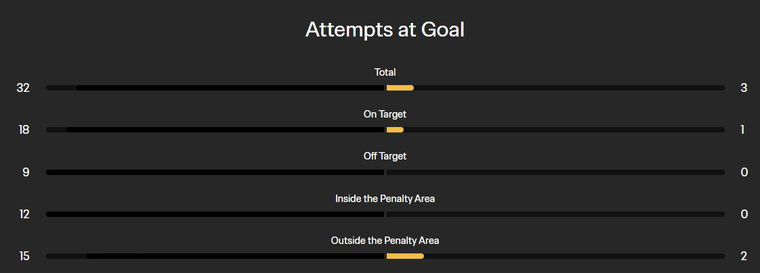Image resolution: width=760 pixels, height=273 pixels.
Task: Click the left on-target value 18
Action: (x=24, y=130)
